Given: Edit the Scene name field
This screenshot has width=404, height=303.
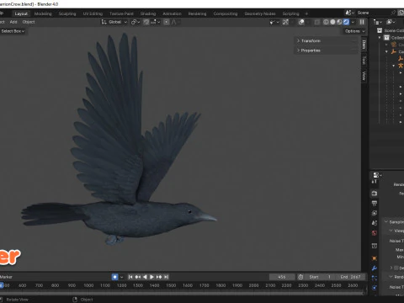Looking at the screenshot, I should [x=372, y=13].
